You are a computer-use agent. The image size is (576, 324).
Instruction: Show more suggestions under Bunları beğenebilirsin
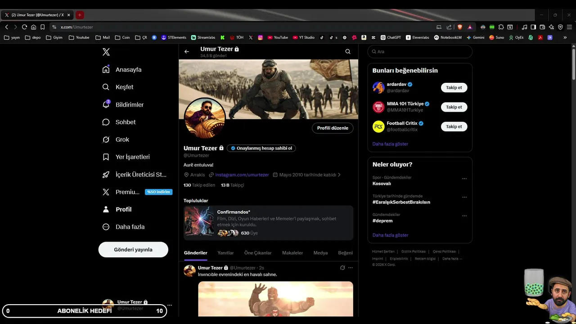[x=390, y=144]
